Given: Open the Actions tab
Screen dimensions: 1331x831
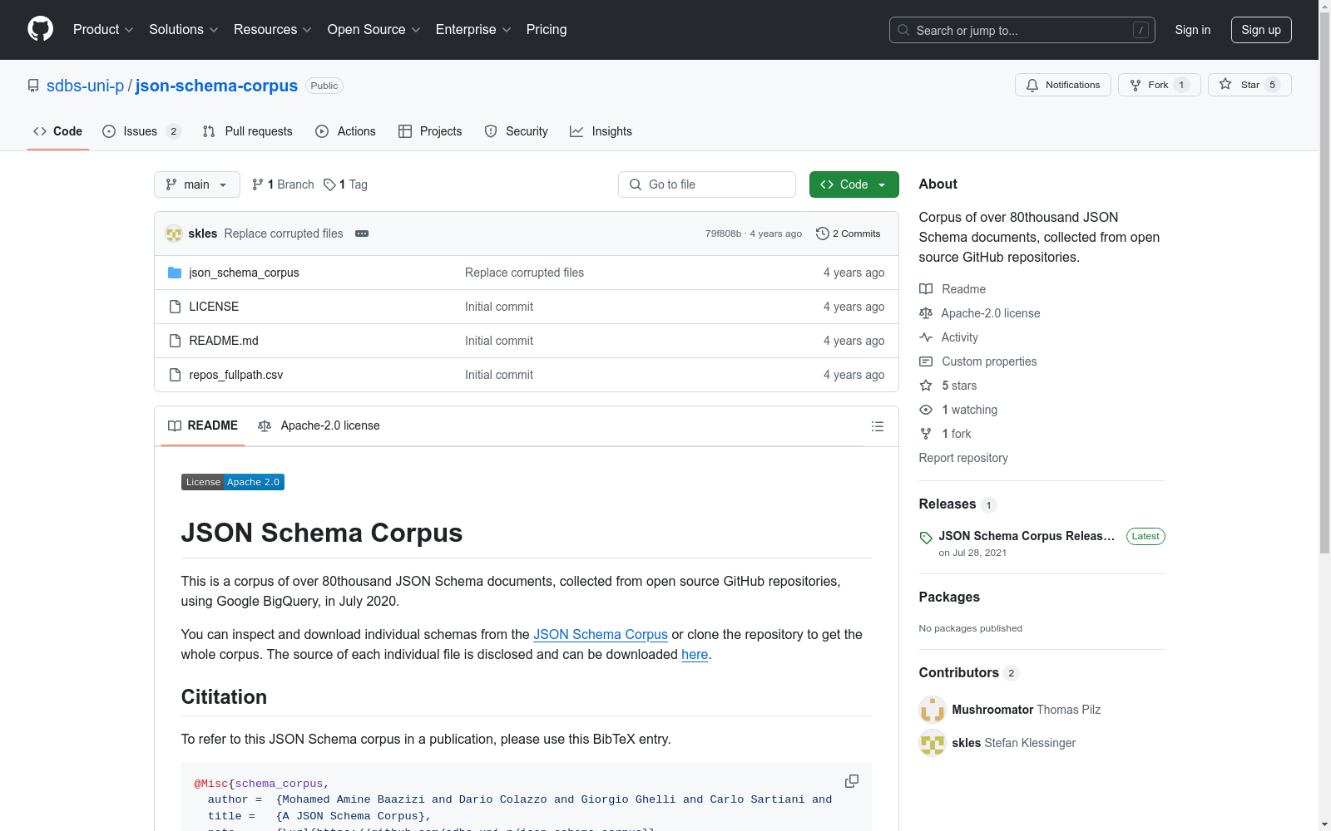Looking at the screenshot, I should tap(346, 131).
